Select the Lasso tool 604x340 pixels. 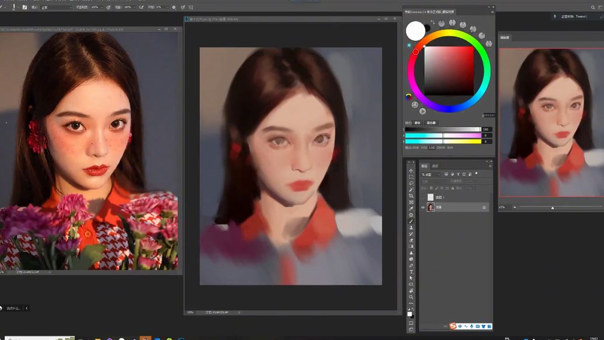[x=411, y=184]
